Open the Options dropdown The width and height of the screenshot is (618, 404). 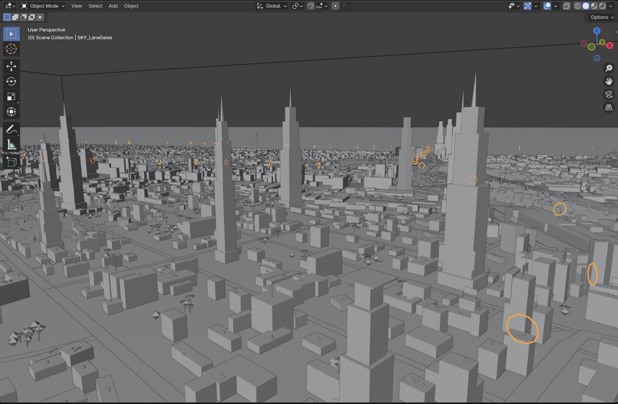[x=602, y=17]
